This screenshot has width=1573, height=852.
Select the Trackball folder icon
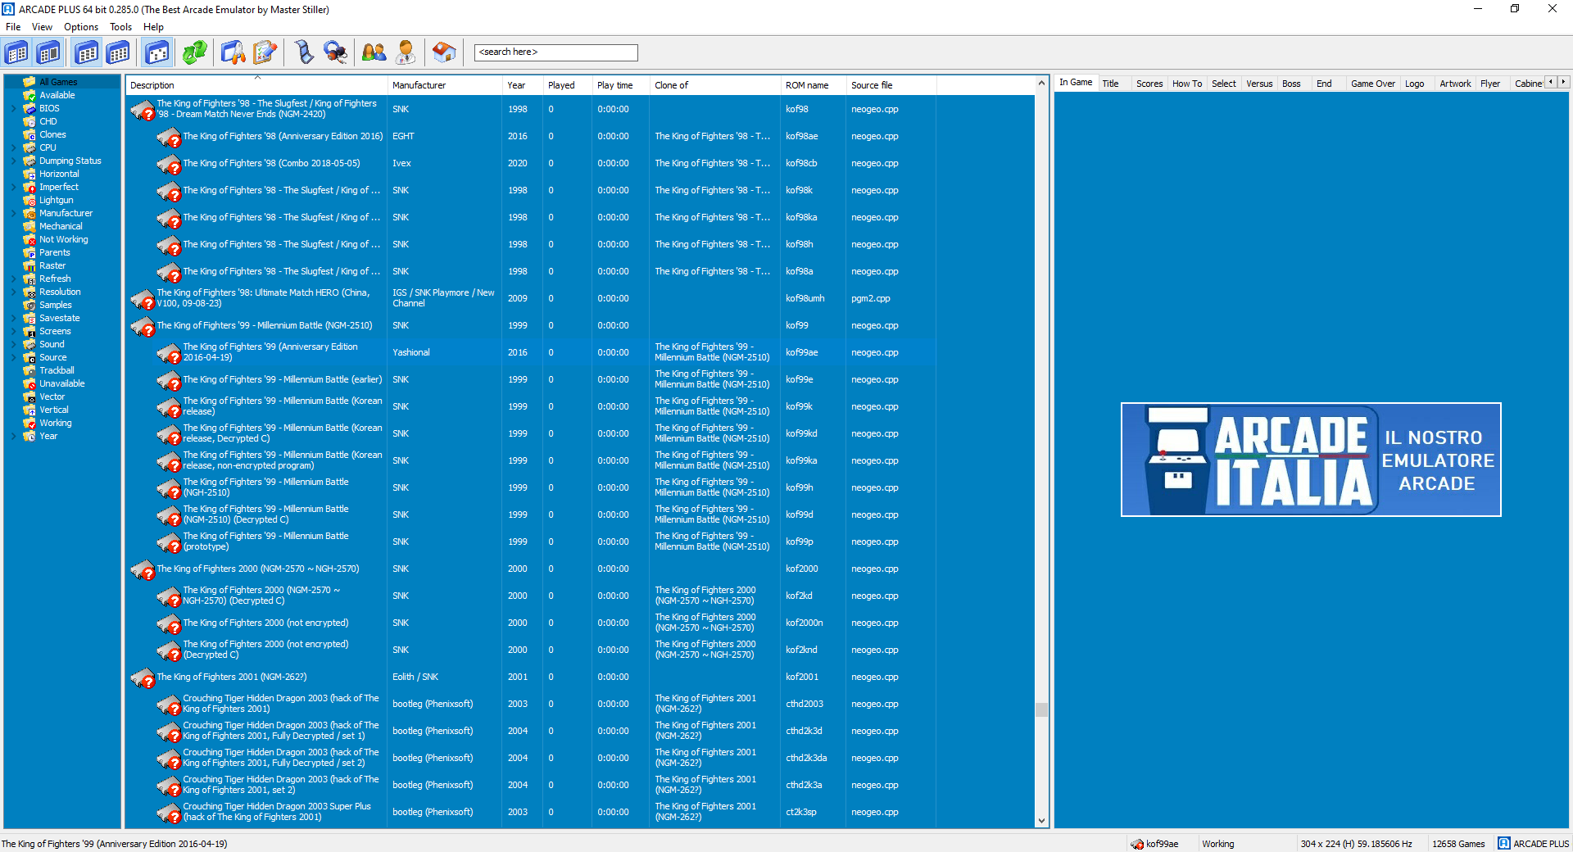point(29,370)
